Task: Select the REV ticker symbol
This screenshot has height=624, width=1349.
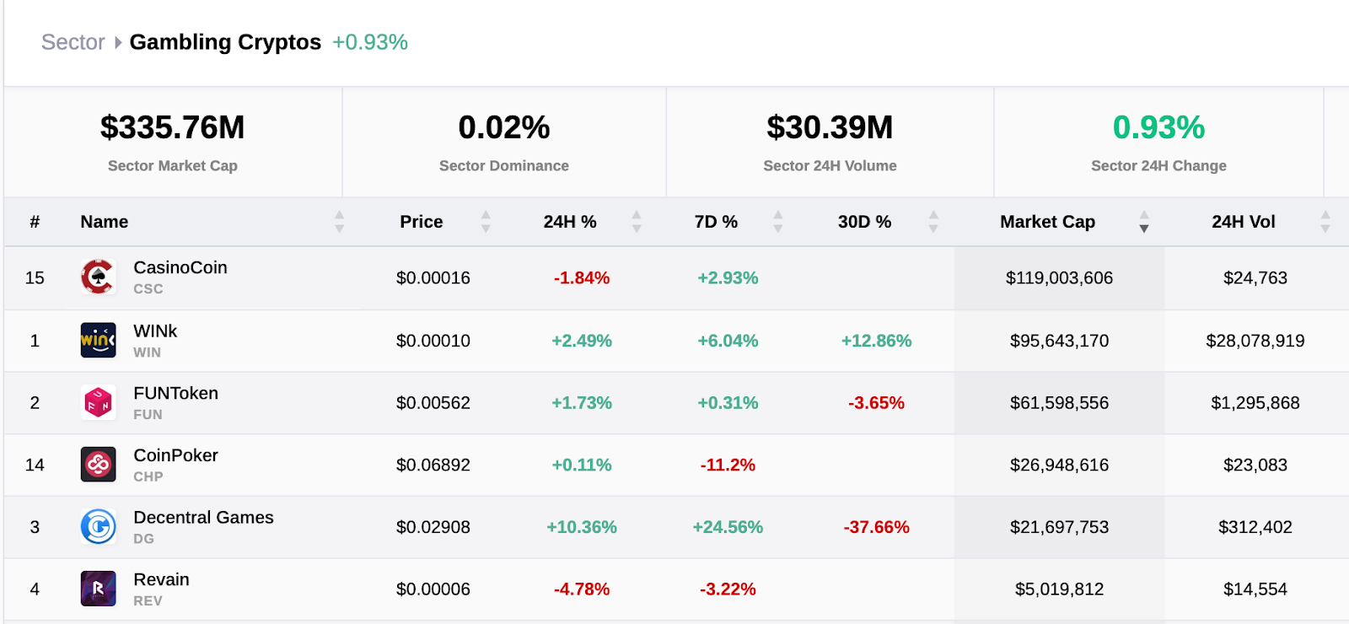Action: 148,601
